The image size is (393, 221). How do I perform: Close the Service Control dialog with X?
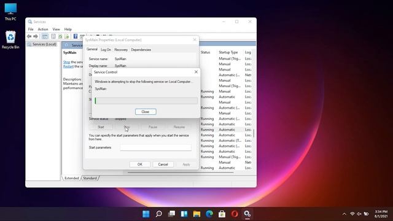tap(196, 72)
